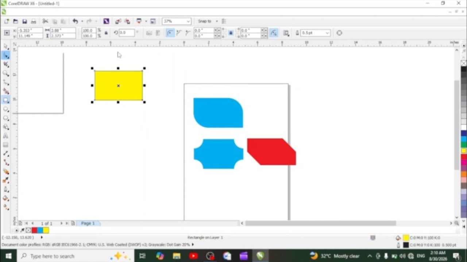Select the Polygon tool
This screenshot has height=262, width=467.
[6, 118]
